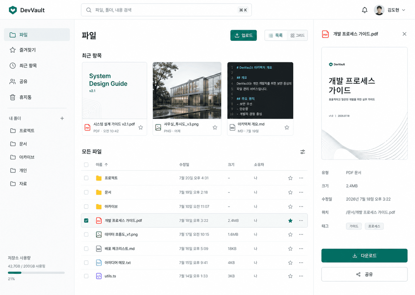415x295 pixels.
Task: Star the 프로젝트 folder row
Action: pyautogui.click(x=290, y=178)
